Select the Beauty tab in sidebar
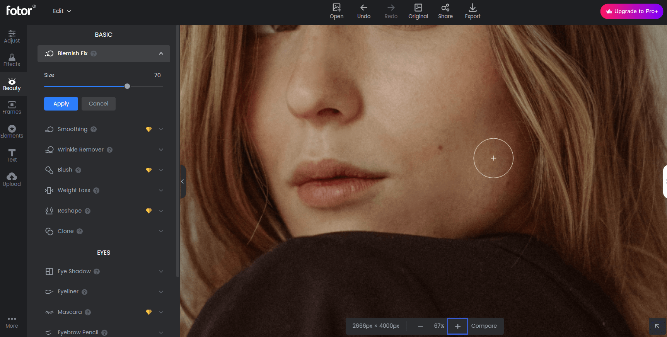The height and width of the screenshot is (337, 667). (12, 84)
